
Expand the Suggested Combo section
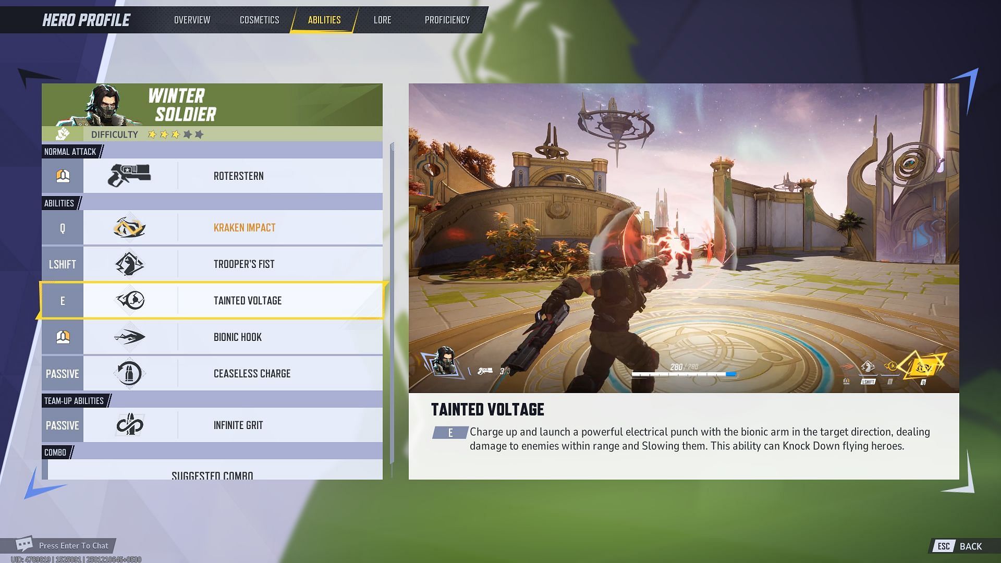point(212,476)
